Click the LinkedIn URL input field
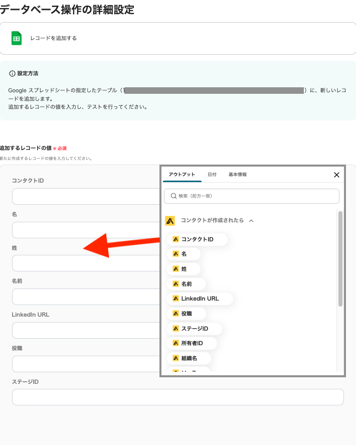 click(x=86, y=330)
